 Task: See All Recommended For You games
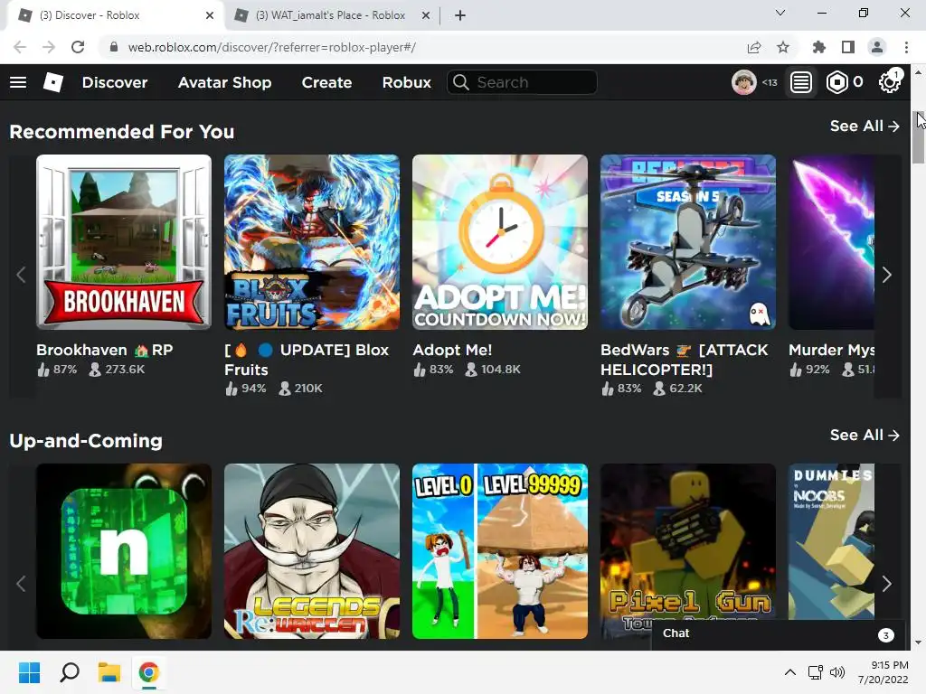click(865, 126)
